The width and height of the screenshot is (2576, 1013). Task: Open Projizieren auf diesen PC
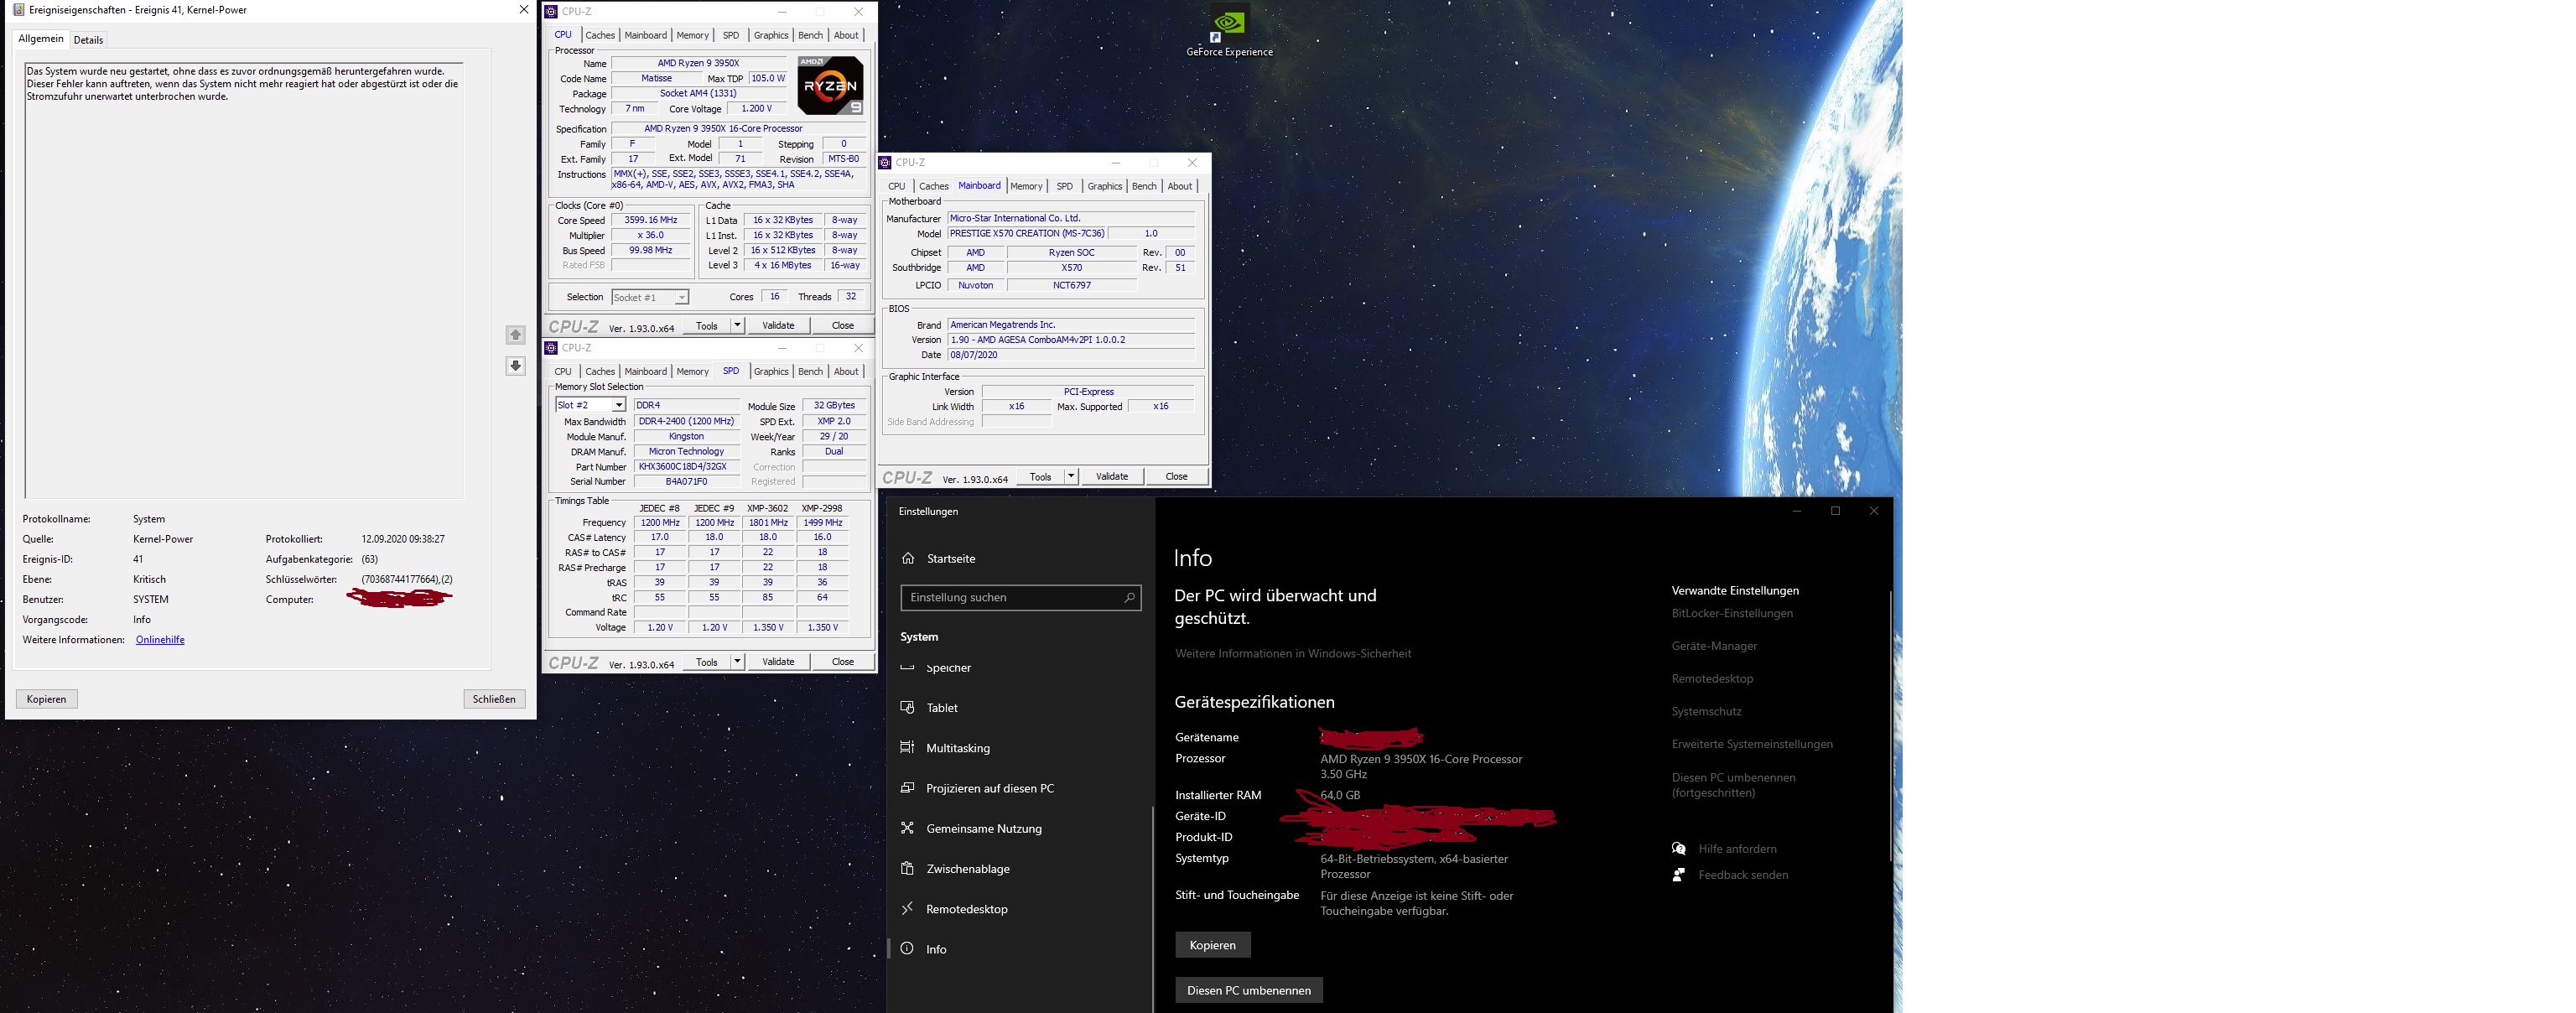point(989,788)
